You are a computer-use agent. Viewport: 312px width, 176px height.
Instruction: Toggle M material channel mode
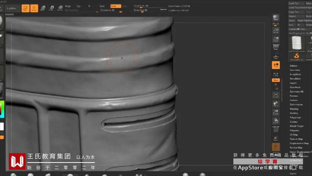(x=89, y=6)
